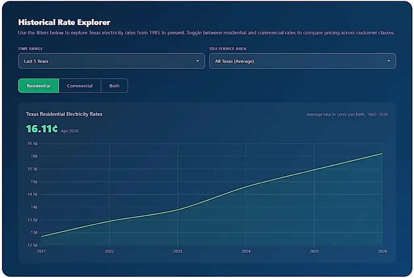This screenshot has width=414, height=278.
Task: Click the 14¢ y-axis label
Action: pyautogui.click(x=34, y=207)
